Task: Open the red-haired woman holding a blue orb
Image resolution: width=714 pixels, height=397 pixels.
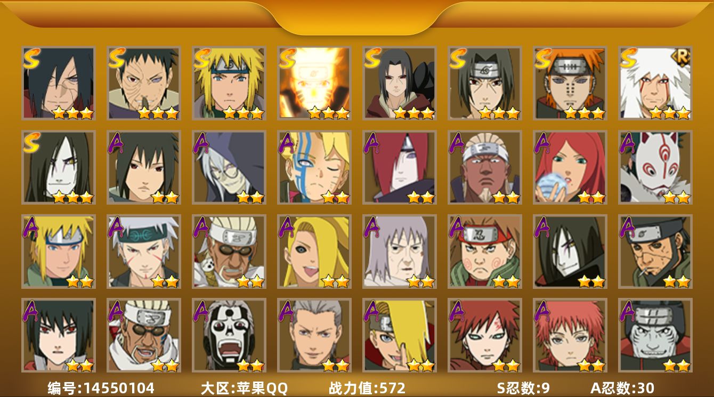Action: tap(570, 167)
